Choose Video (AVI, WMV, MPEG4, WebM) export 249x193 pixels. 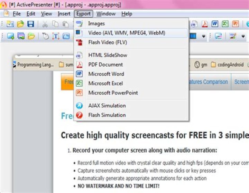[131, 33]
